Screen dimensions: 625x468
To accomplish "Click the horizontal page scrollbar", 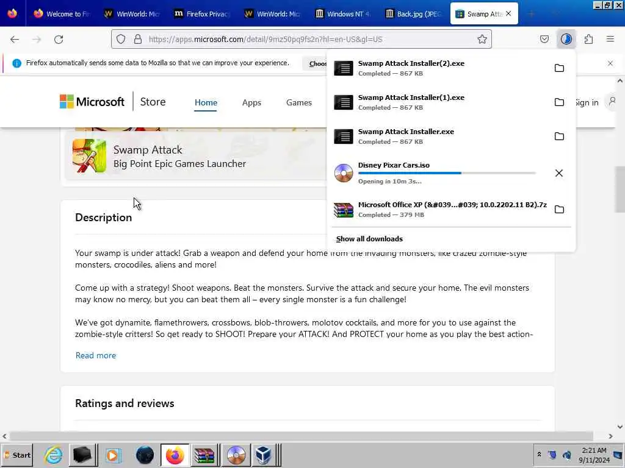I will 302,436.
